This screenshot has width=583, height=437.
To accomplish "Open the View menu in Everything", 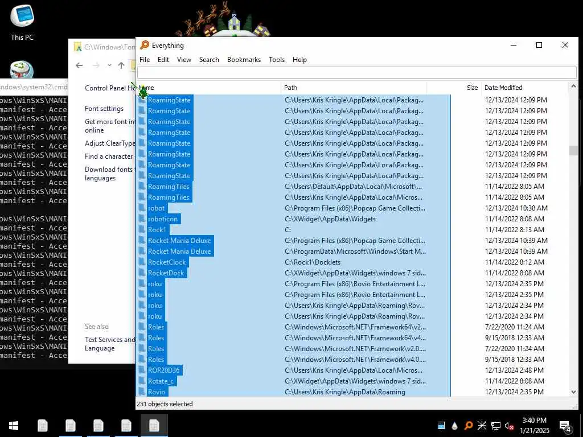I will pos(184,59).
